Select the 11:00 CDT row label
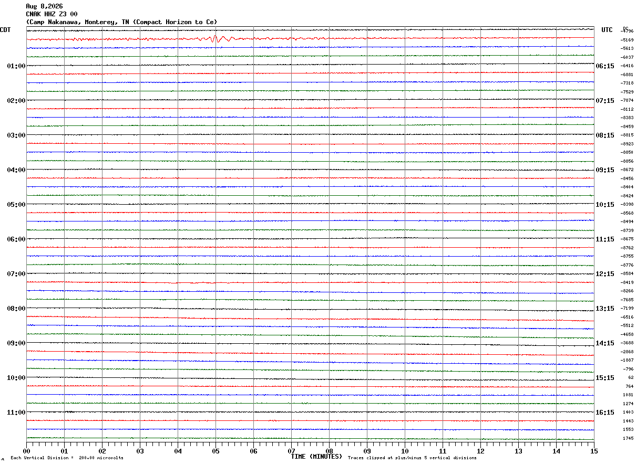Image resolution: width=636 pixels, height=465 pixels. click(16, 413)
